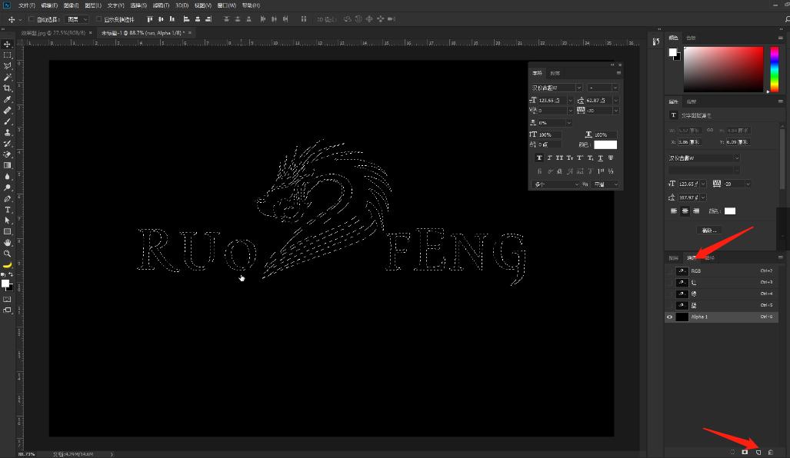790x458 pixels.
Task: Select the Path Selection tool
Action: tap(7, 221)
